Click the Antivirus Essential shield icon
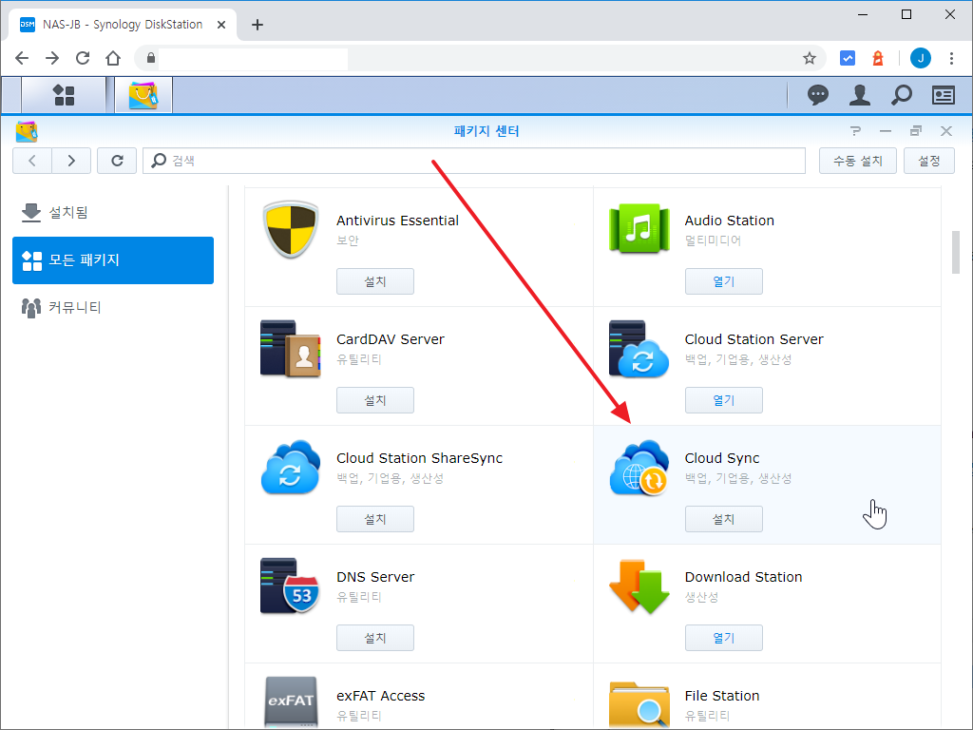This screenshot has width=973, height=730. pyautogui.click(x=291, y=229)
